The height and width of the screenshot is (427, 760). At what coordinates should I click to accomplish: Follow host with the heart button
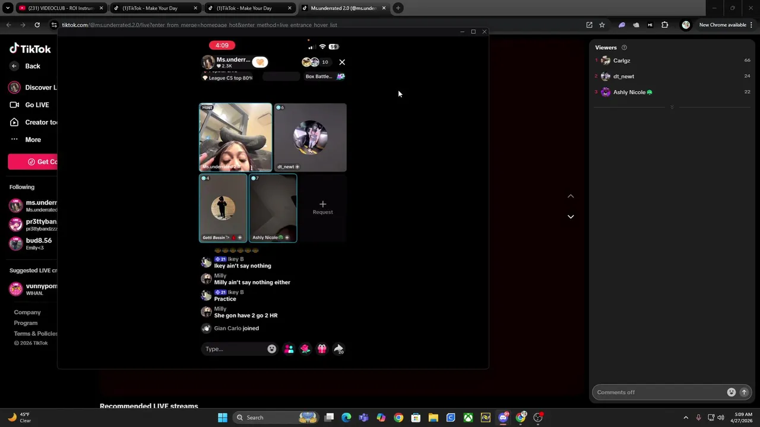coord(260,62)
